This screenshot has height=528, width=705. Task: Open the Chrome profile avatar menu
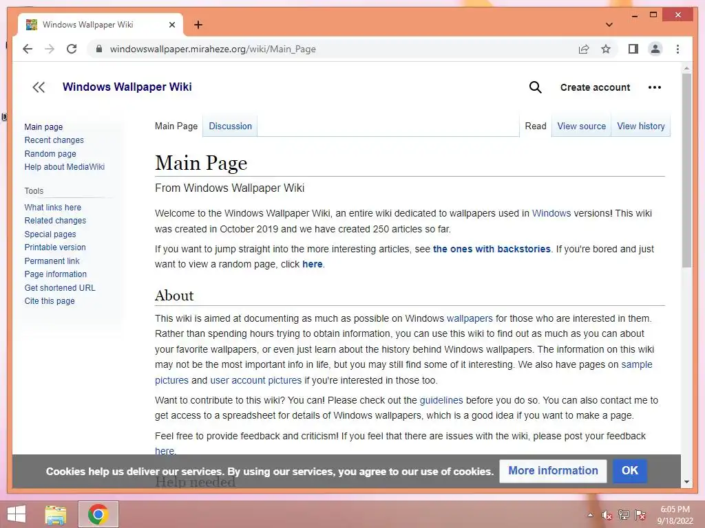pos(655,49)
